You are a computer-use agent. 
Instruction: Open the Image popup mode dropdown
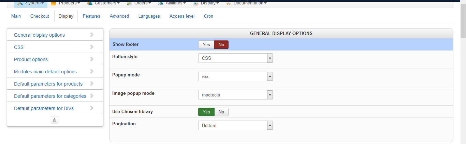pos(235,95)
